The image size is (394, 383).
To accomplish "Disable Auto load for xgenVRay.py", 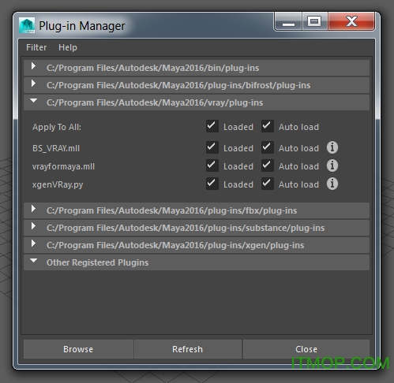I will pyautogui.click(x=268, y=184).
